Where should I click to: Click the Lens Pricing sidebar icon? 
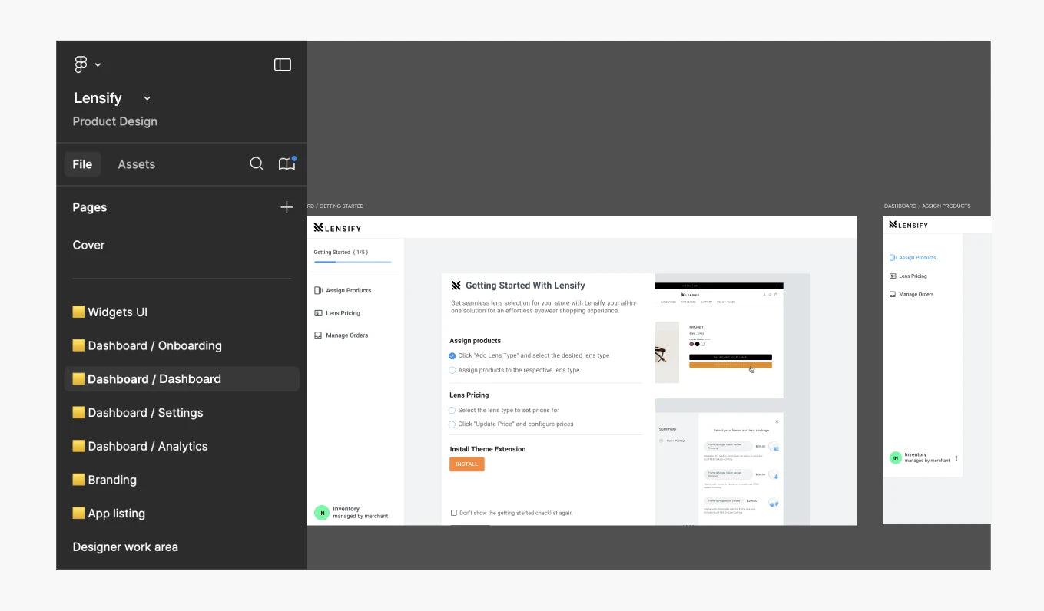(318, 313)
